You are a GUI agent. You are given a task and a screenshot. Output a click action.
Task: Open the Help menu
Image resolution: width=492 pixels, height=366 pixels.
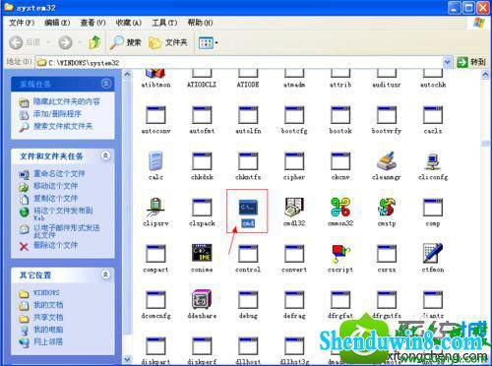click(200, 23)
